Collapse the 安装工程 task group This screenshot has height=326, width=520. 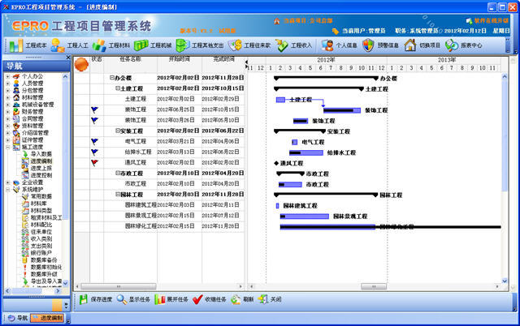(117, 131)
